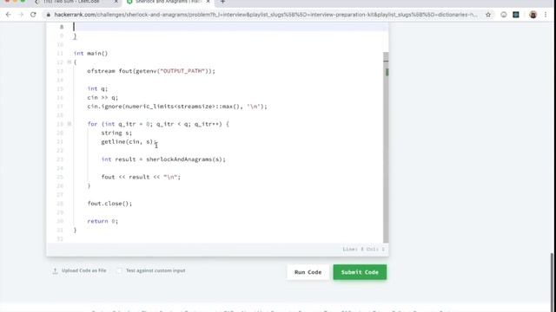Click Run Code button

tap(308, 272)
